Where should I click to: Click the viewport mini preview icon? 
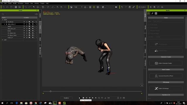pos(142,85)
